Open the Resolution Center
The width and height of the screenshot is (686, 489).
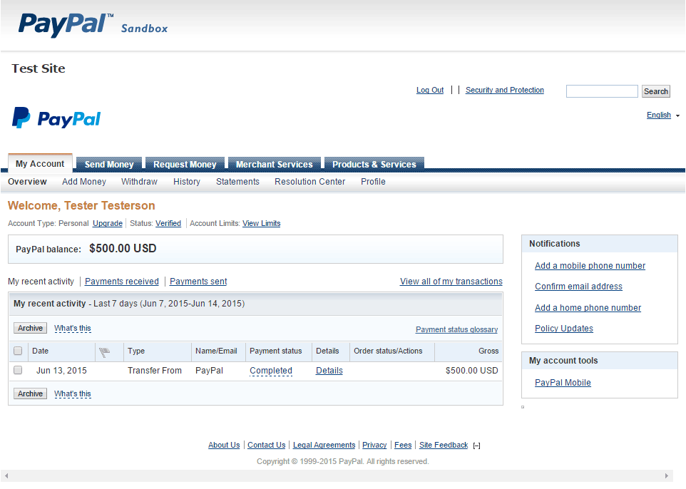(309, 182)
